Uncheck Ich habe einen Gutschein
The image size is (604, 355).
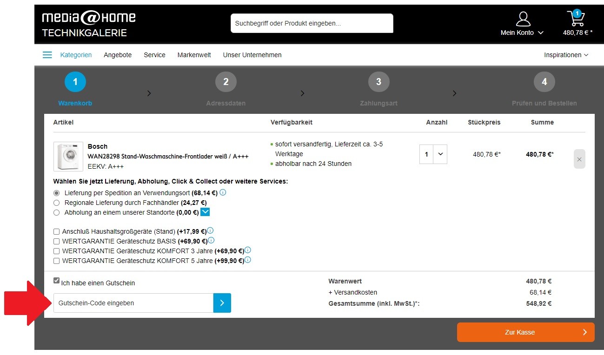[x=57, y=281]
